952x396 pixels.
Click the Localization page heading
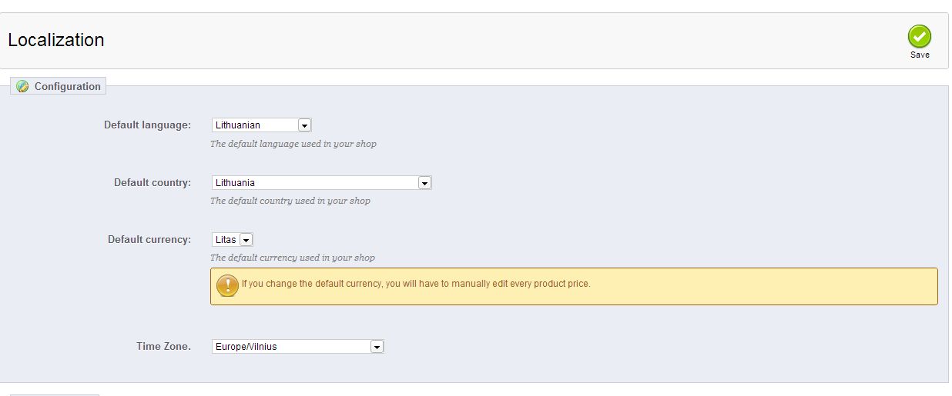[x=56, y=40]
